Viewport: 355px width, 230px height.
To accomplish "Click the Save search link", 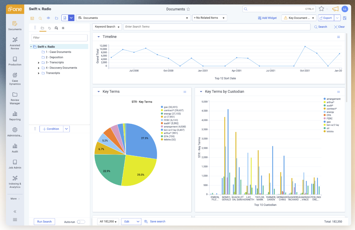I will [x=157, y=221].
